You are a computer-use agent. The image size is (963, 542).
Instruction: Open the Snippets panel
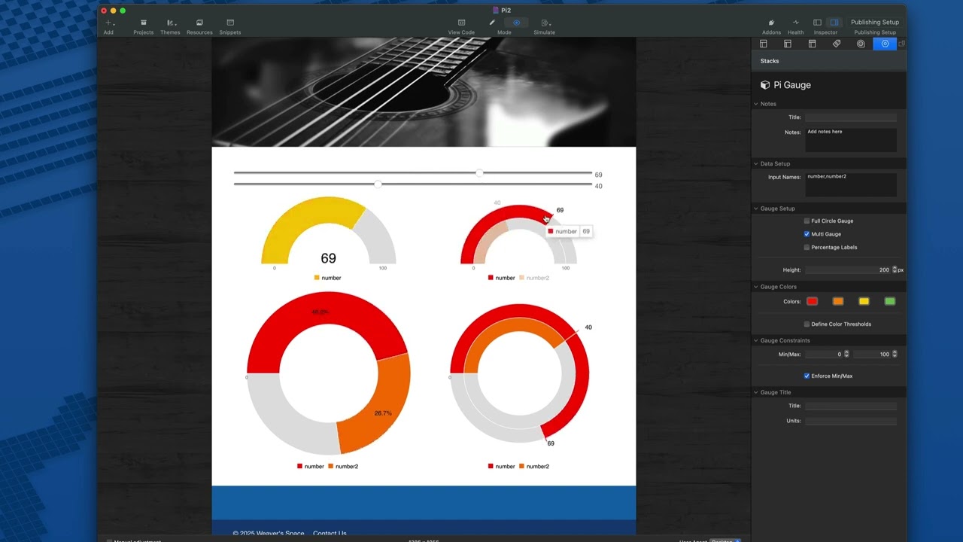coord(230,26)
